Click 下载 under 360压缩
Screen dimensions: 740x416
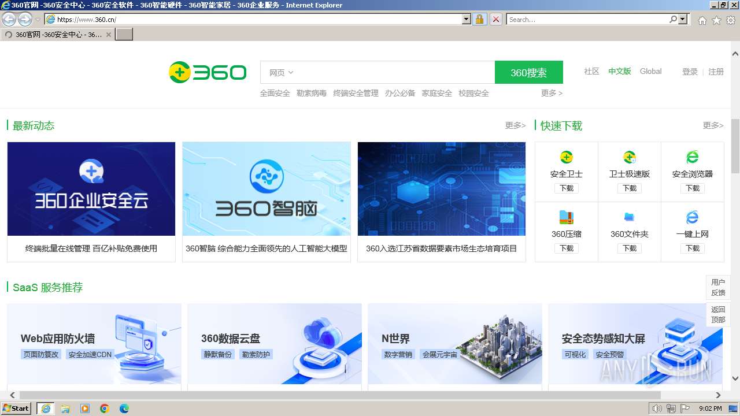(x=567, y=248)
